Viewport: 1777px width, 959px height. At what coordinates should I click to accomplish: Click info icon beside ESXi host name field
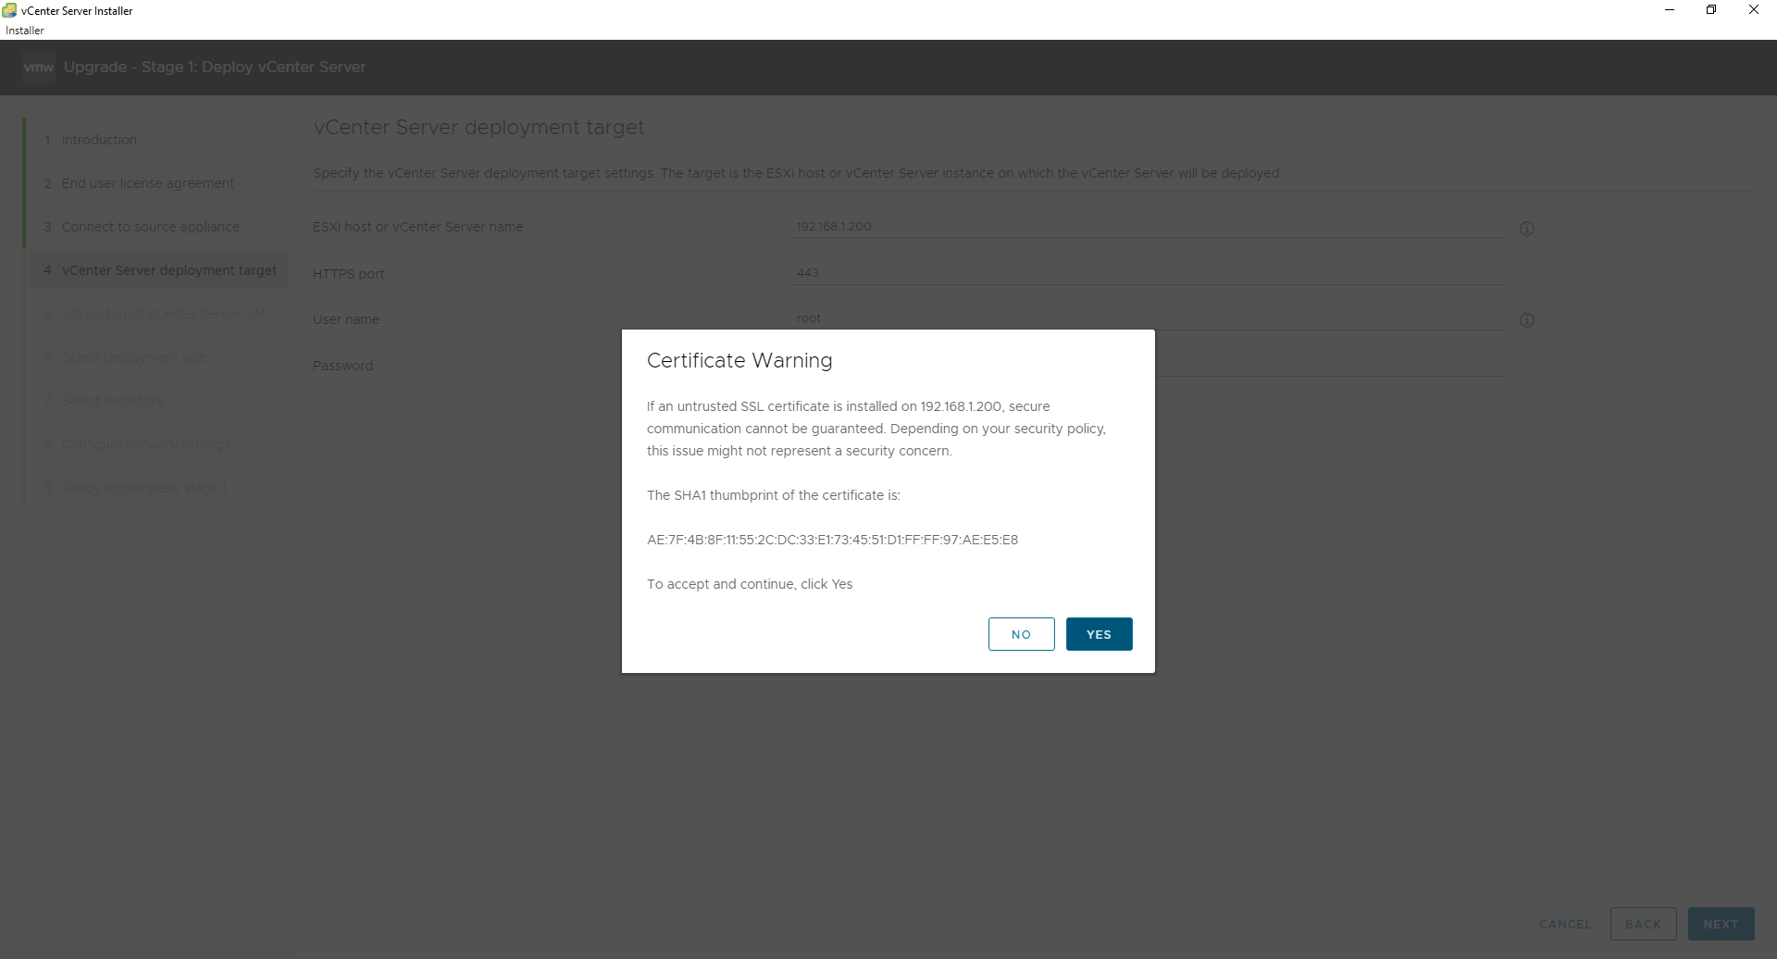1527,229
